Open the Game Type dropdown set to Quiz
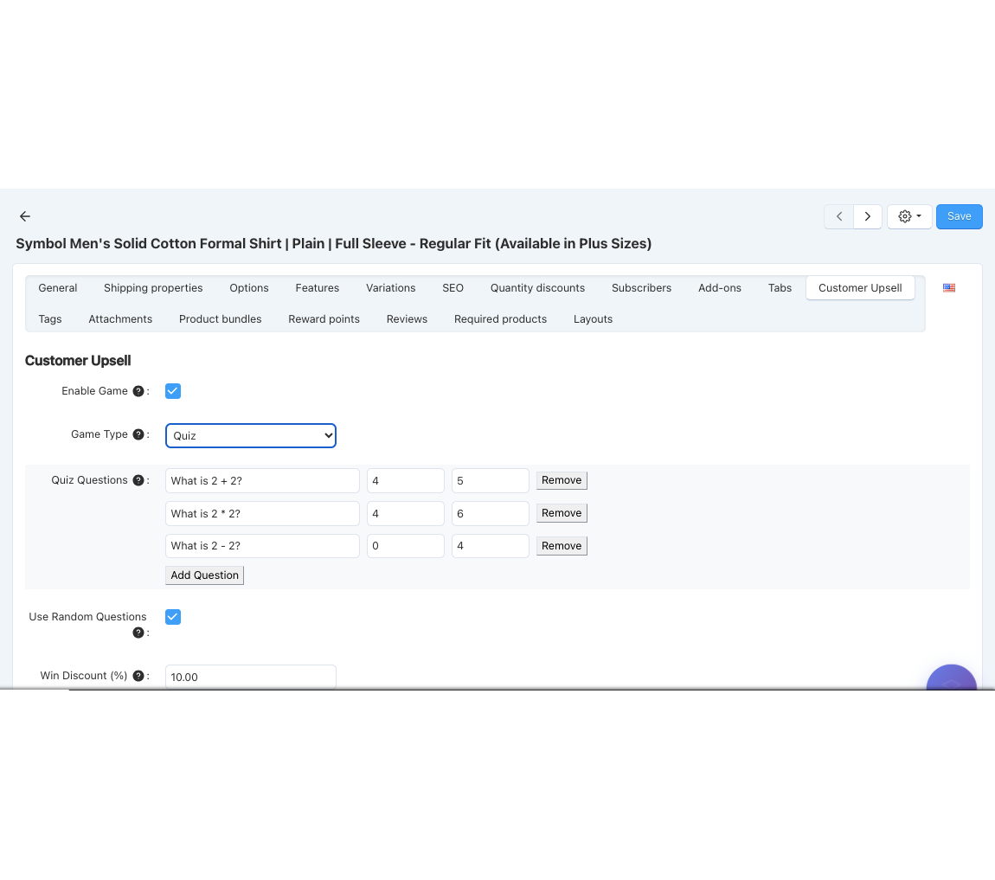Image resolution: width=995 pixels, height=880 pixels. pyautogui.click(x=250, y=435)
